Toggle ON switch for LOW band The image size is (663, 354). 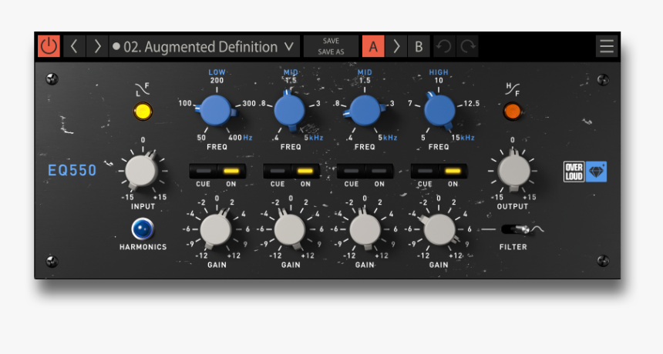tap(231, 172)
